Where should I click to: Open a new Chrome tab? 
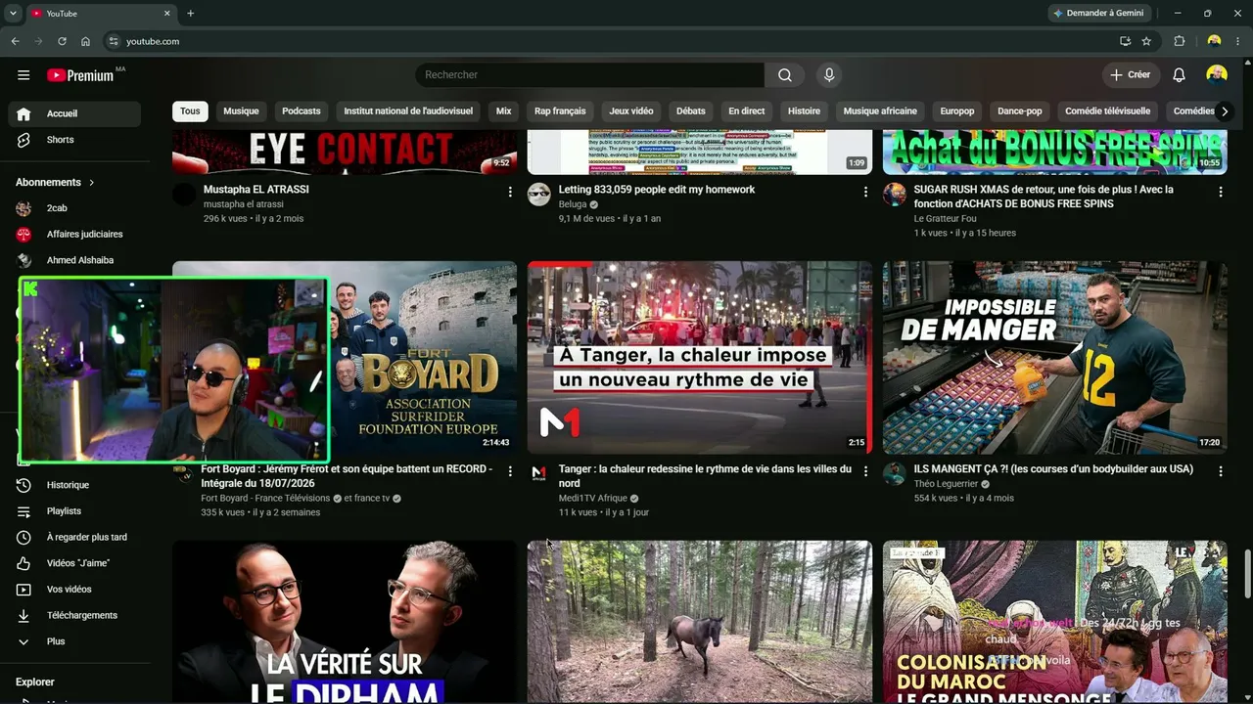click(x=191, y=14)
